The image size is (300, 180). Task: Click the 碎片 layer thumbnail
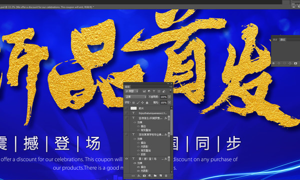[133, 108]
